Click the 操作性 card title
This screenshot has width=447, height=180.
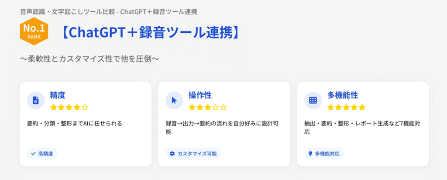200,95
